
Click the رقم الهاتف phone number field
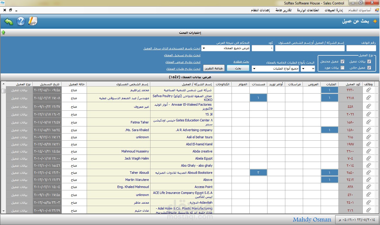pos(361,48)
